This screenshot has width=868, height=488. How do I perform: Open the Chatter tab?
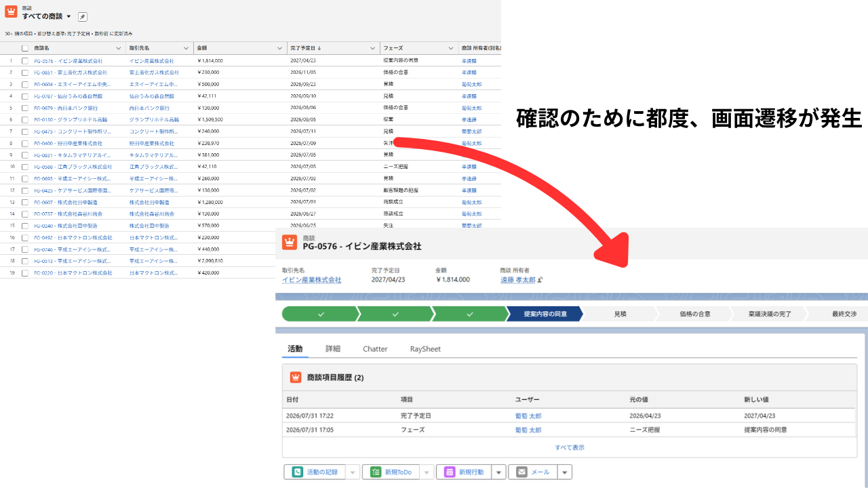[375, 349]
